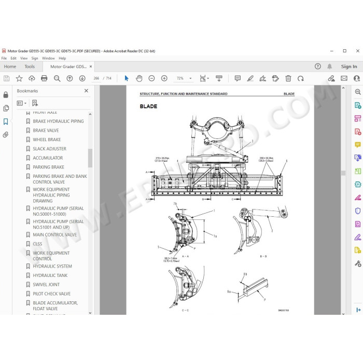Zoom in with plus icon

pos(164,78)
